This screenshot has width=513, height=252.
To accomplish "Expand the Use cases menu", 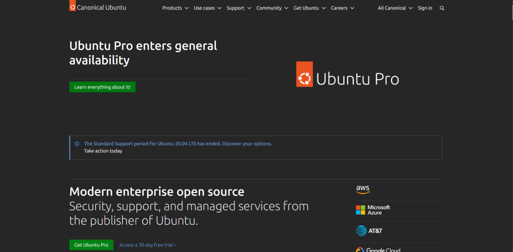I will 207,8.
